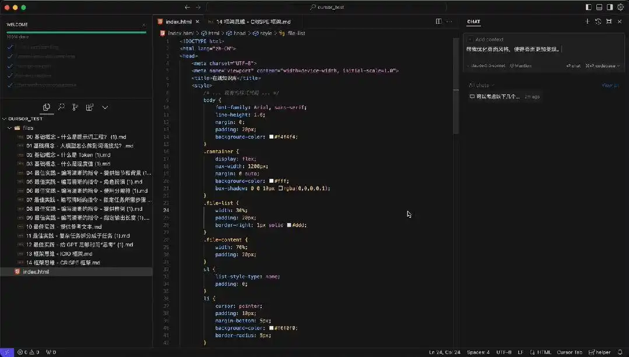629x357 pixels.
Task: Click the maximize panel icon in chat header
Action: tap(609, 22)
